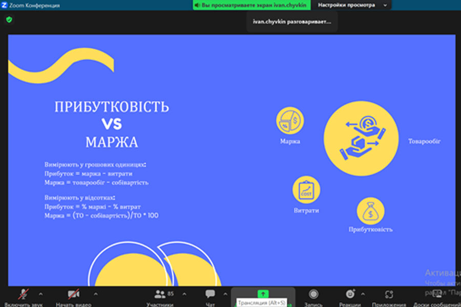
Task: Click the line 'Прибуток = маржа - витрати'
Action: (x=89, y=173)
